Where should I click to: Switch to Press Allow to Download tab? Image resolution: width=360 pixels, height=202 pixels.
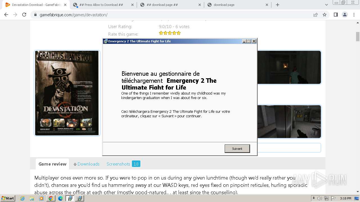pyautogui.click(x=103, y=5)
